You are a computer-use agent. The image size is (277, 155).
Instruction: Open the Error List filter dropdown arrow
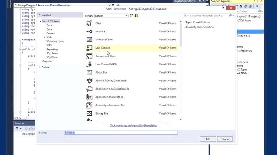pyautogui.click(x=21, y=129)
